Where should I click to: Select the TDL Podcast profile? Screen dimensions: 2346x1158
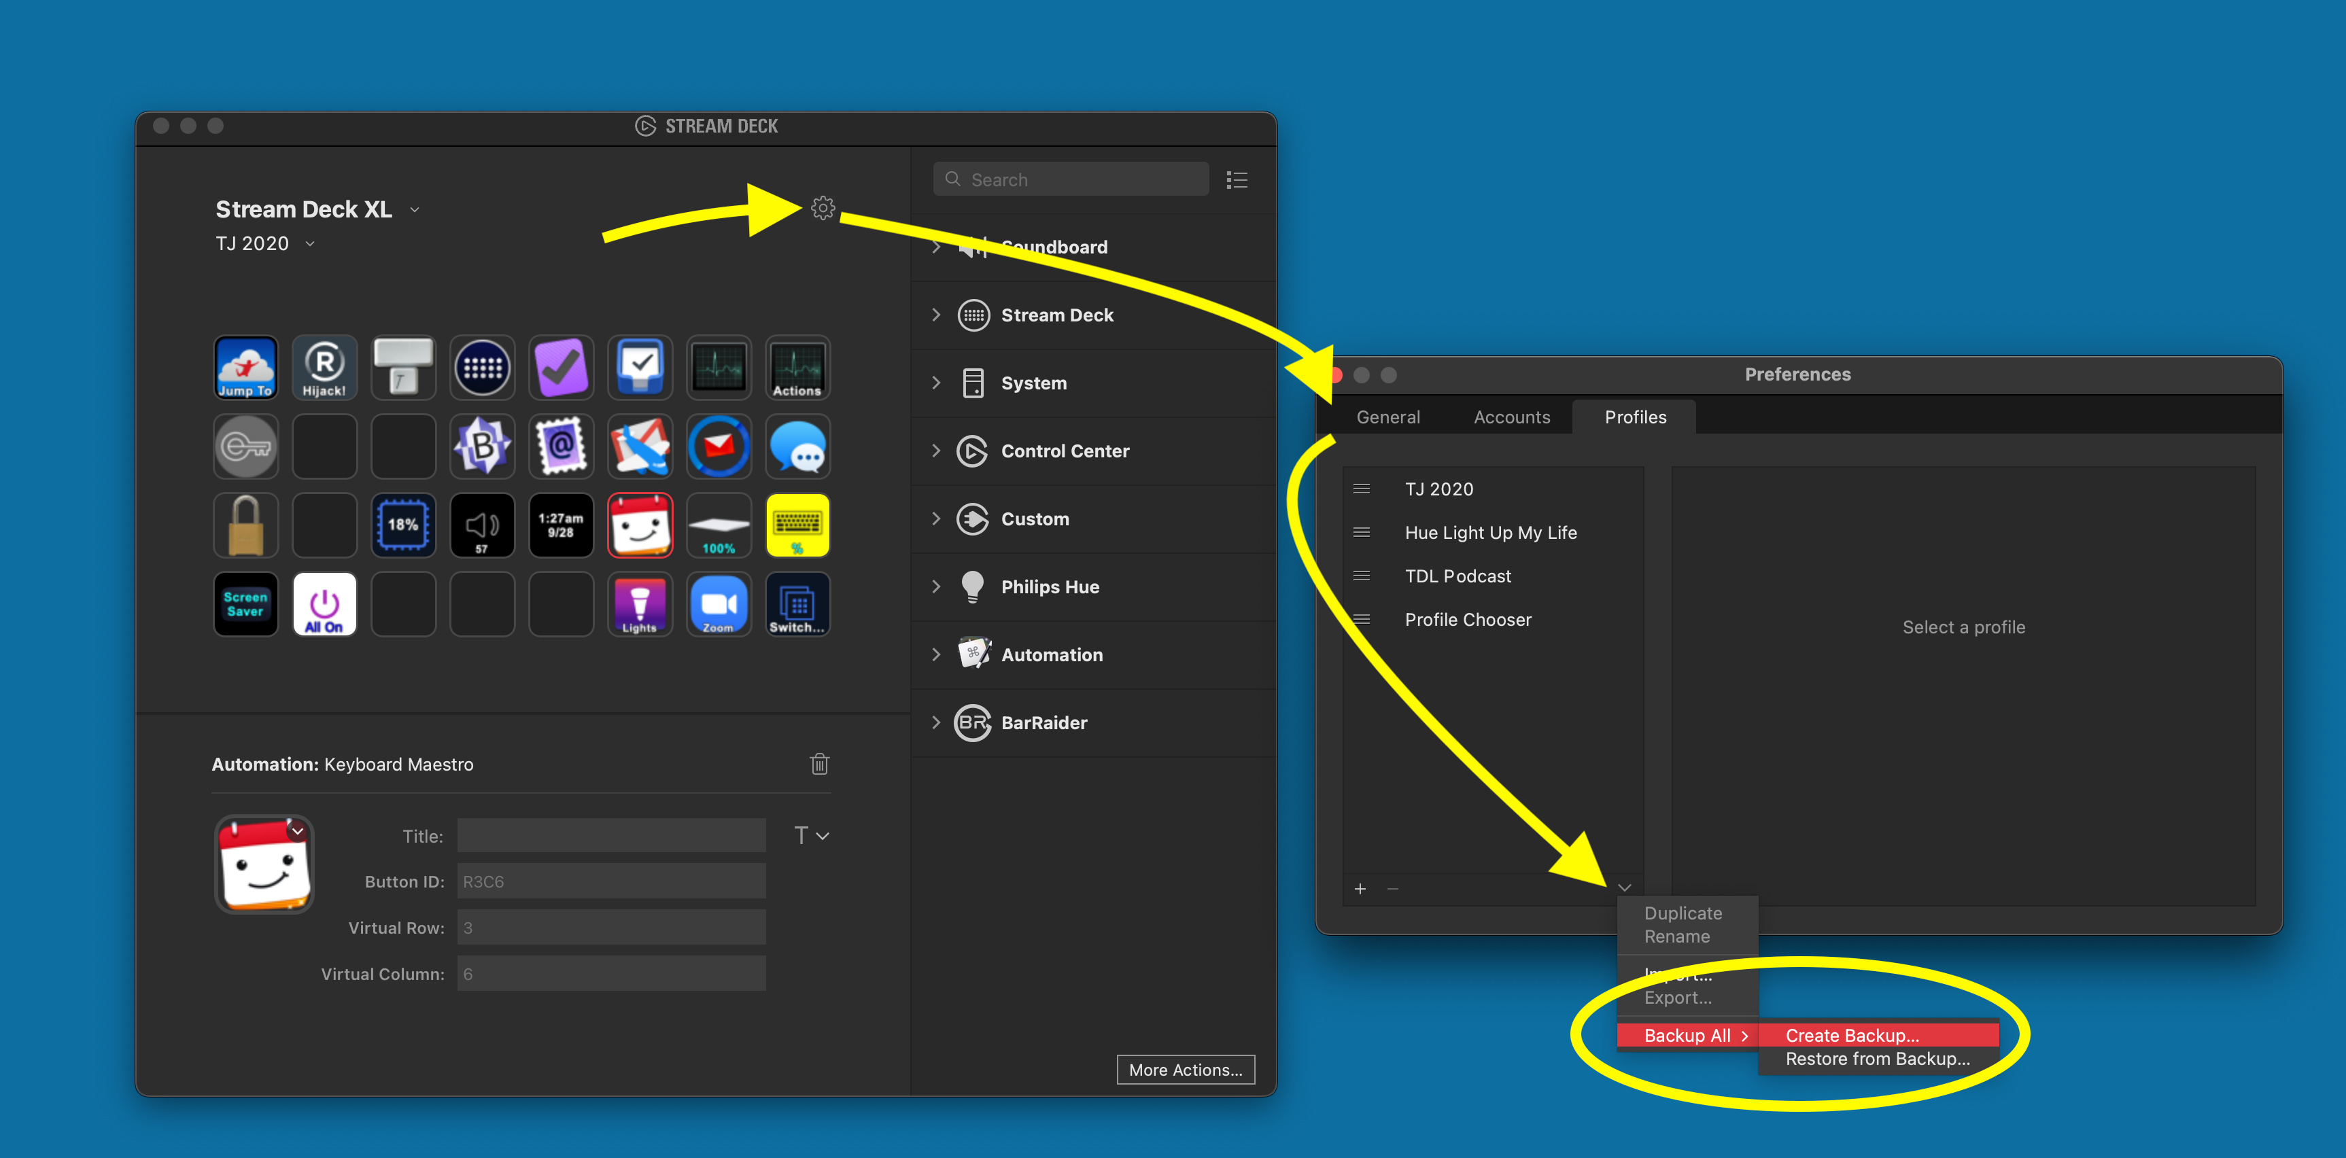1493,577
